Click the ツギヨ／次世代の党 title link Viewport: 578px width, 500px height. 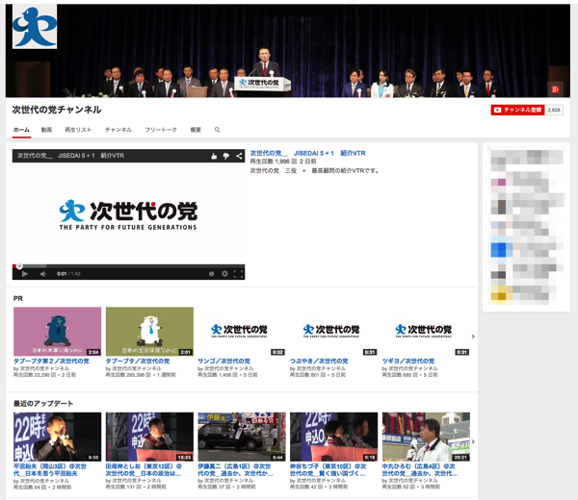point(408,361)
